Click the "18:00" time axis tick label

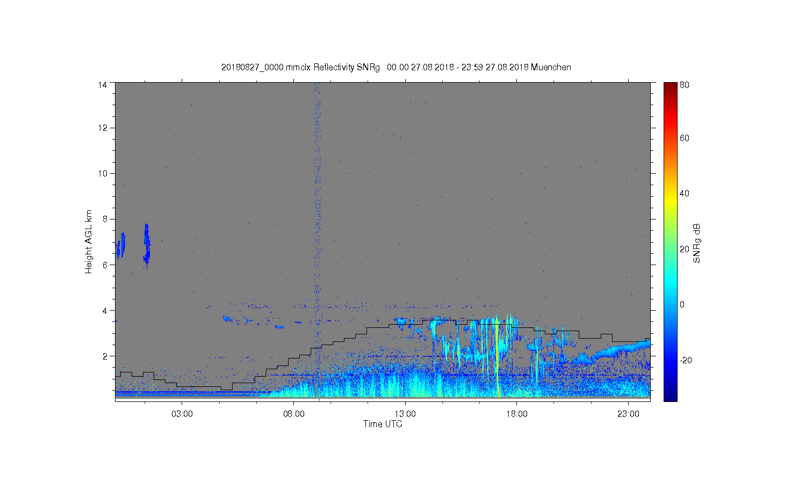pos(517,414)
